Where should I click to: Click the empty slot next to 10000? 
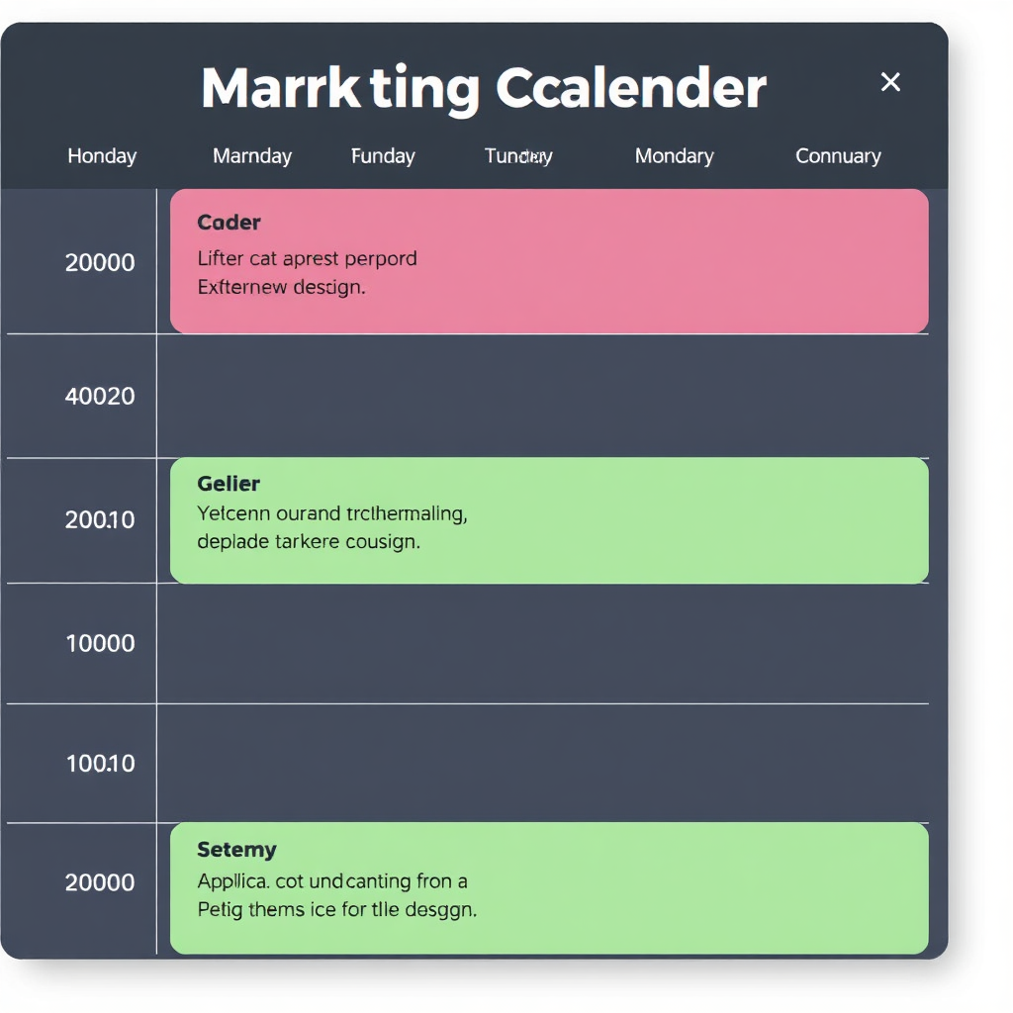pos(542,644)
